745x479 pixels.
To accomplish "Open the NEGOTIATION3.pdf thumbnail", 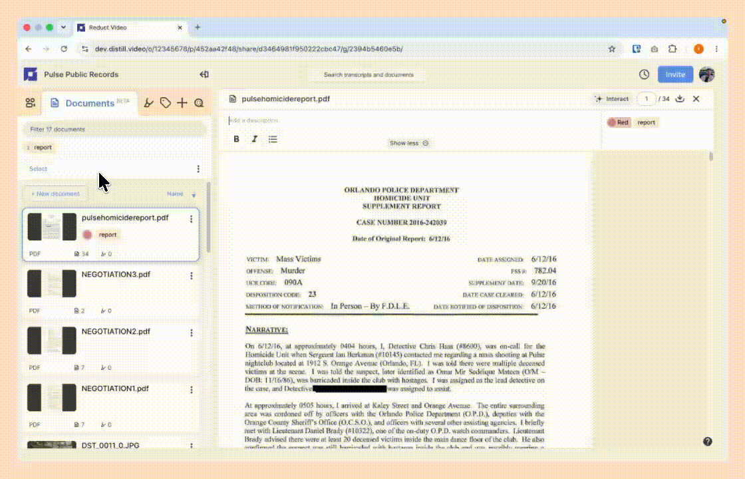I will (51, 283).
